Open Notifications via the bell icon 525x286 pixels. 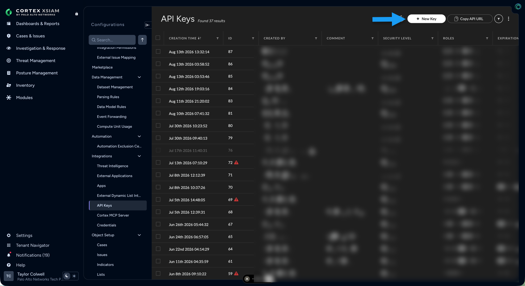pos(9,255)
